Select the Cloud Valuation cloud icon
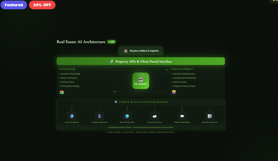The image size is (278, 161). point(154,117)
